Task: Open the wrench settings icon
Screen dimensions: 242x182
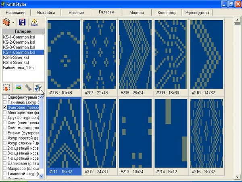Action: [x=28, y=88]
